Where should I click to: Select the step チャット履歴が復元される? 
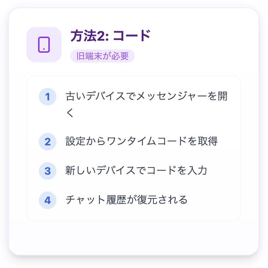[x=126, y=200]
